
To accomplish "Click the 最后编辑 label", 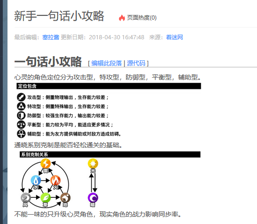I will (27, 37).
